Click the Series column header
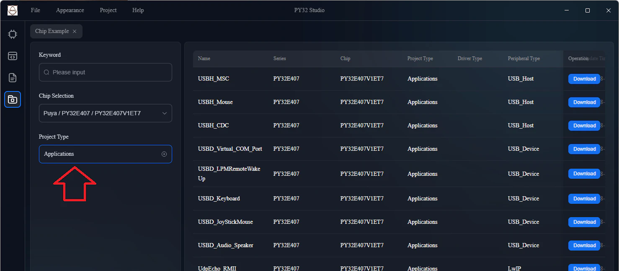619x271 pixels. (280, 58)
